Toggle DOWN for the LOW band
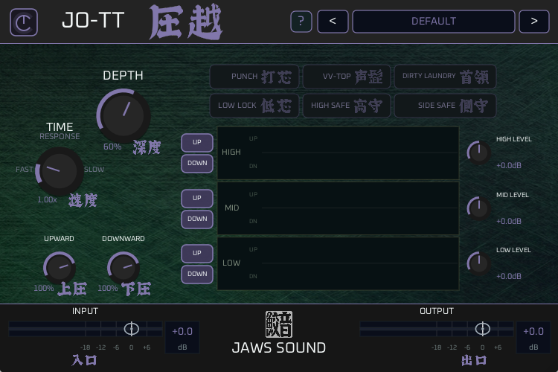The width and height of the screenshot is (558, 372). click(x=197, y=275)
